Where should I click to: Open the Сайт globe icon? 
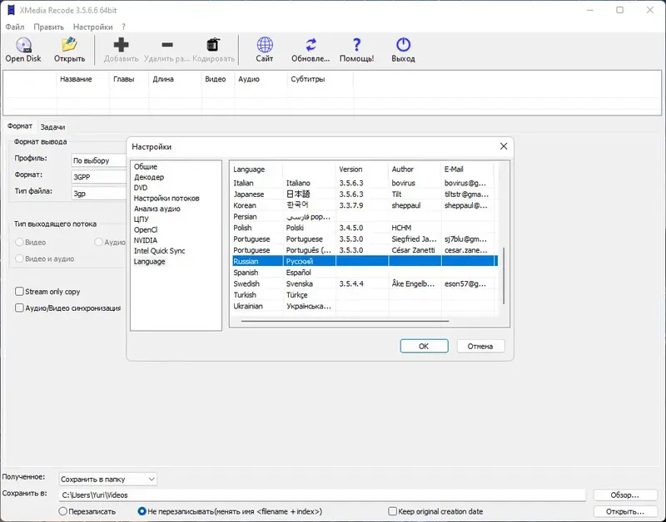tap(265, 46)
